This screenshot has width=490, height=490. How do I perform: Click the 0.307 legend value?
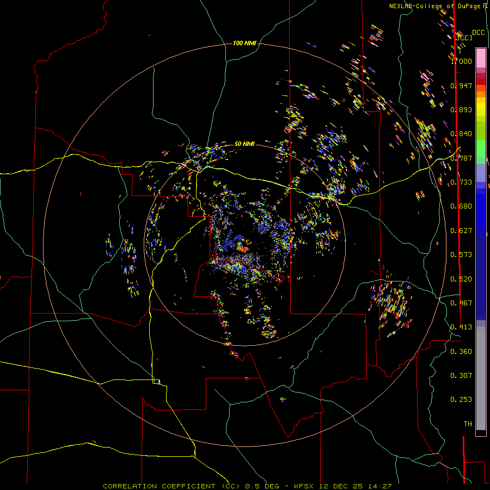click(461, 376)
